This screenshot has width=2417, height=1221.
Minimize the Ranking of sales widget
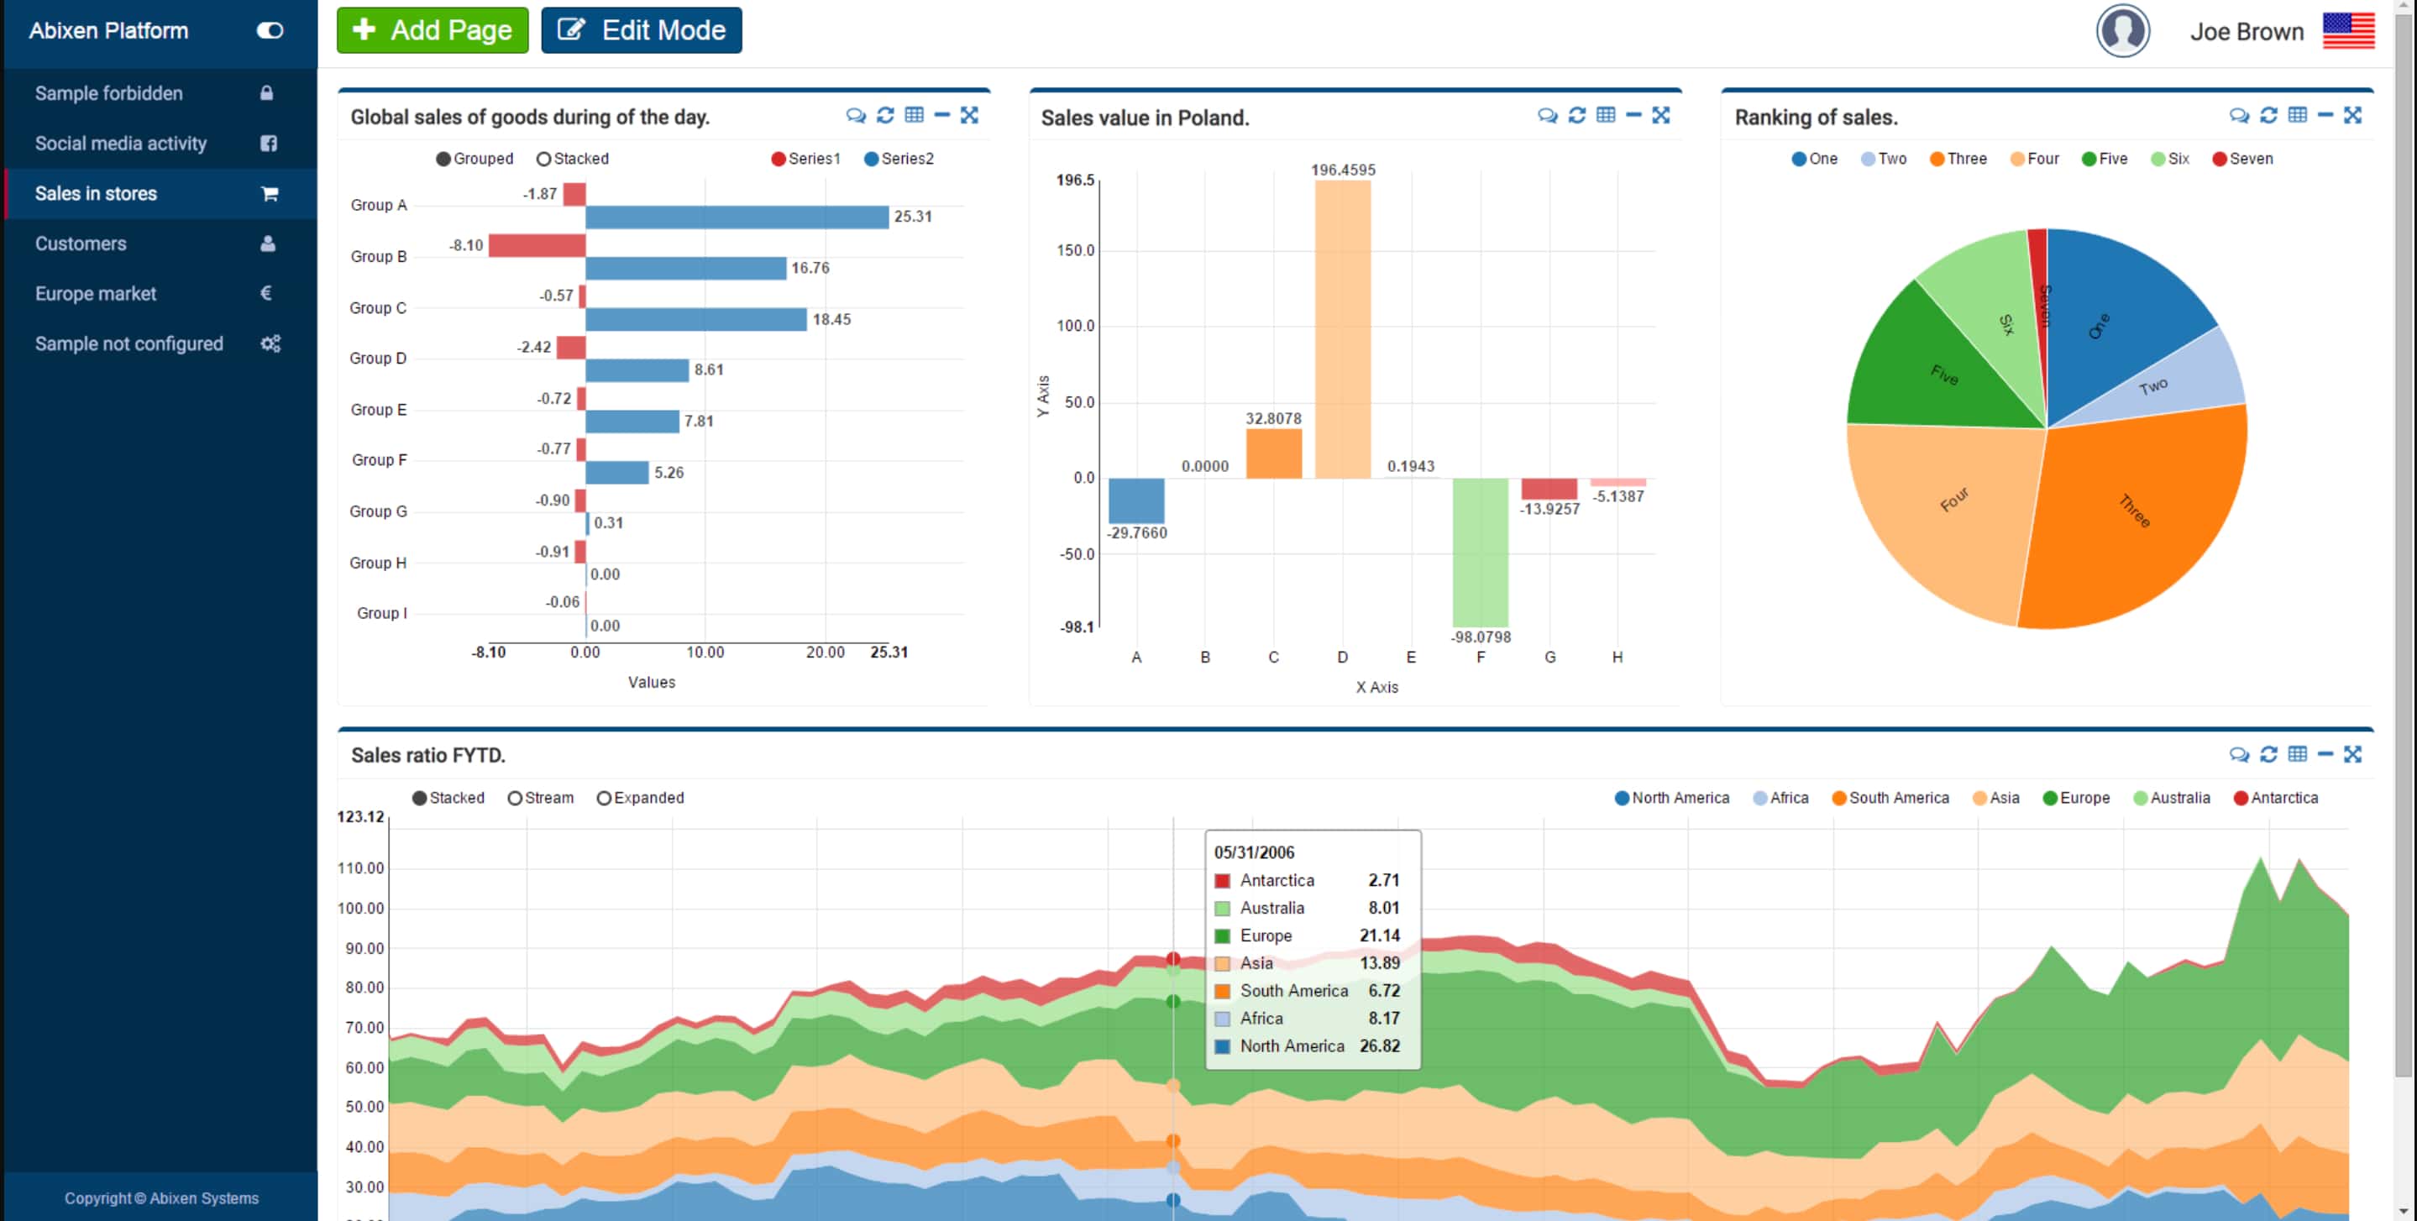pyautogui.click(x=2326, y=115)
